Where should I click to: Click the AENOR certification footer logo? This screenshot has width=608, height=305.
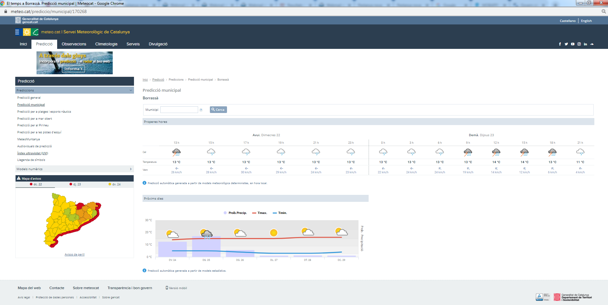[543, 297]
